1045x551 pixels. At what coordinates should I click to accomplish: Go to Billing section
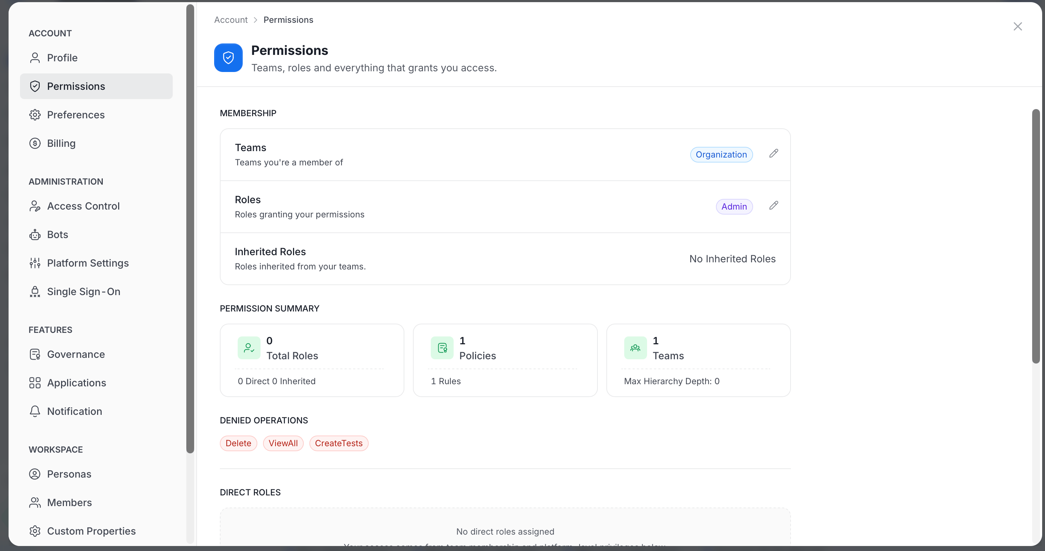(x=96, y=143)
